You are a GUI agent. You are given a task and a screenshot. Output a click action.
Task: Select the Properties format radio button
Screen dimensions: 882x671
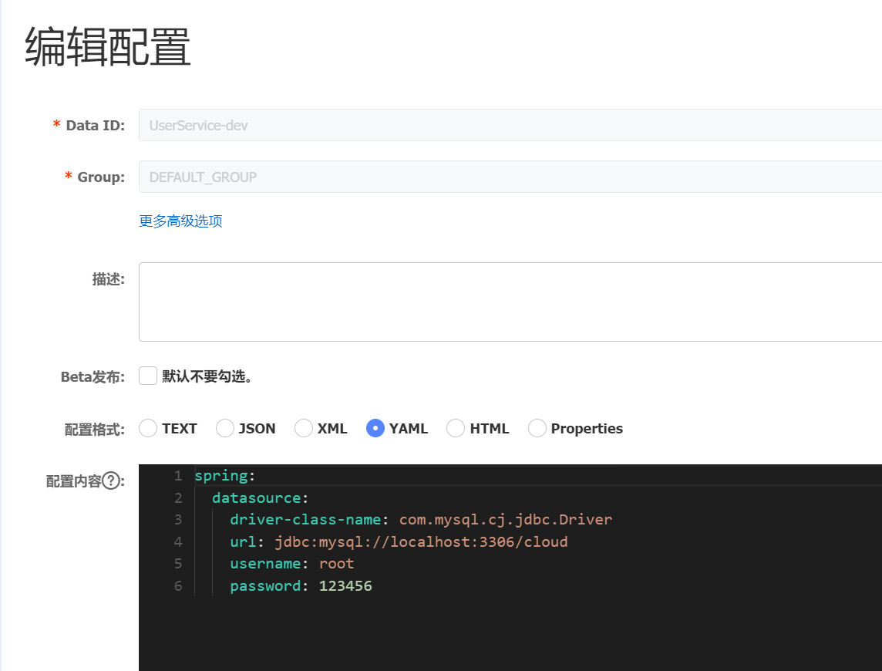[x=537, y=428]
